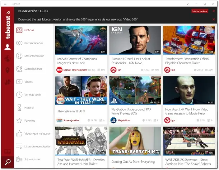The height and width of the screenshot is (170, 219).
Task: Open the video player icon in red sidebar
Action: [8, 151]
